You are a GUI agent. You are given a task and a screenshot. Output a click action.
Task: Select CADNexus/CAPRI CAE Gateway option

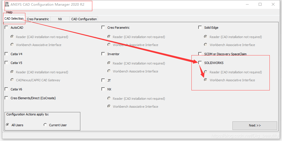pos(12,80)
